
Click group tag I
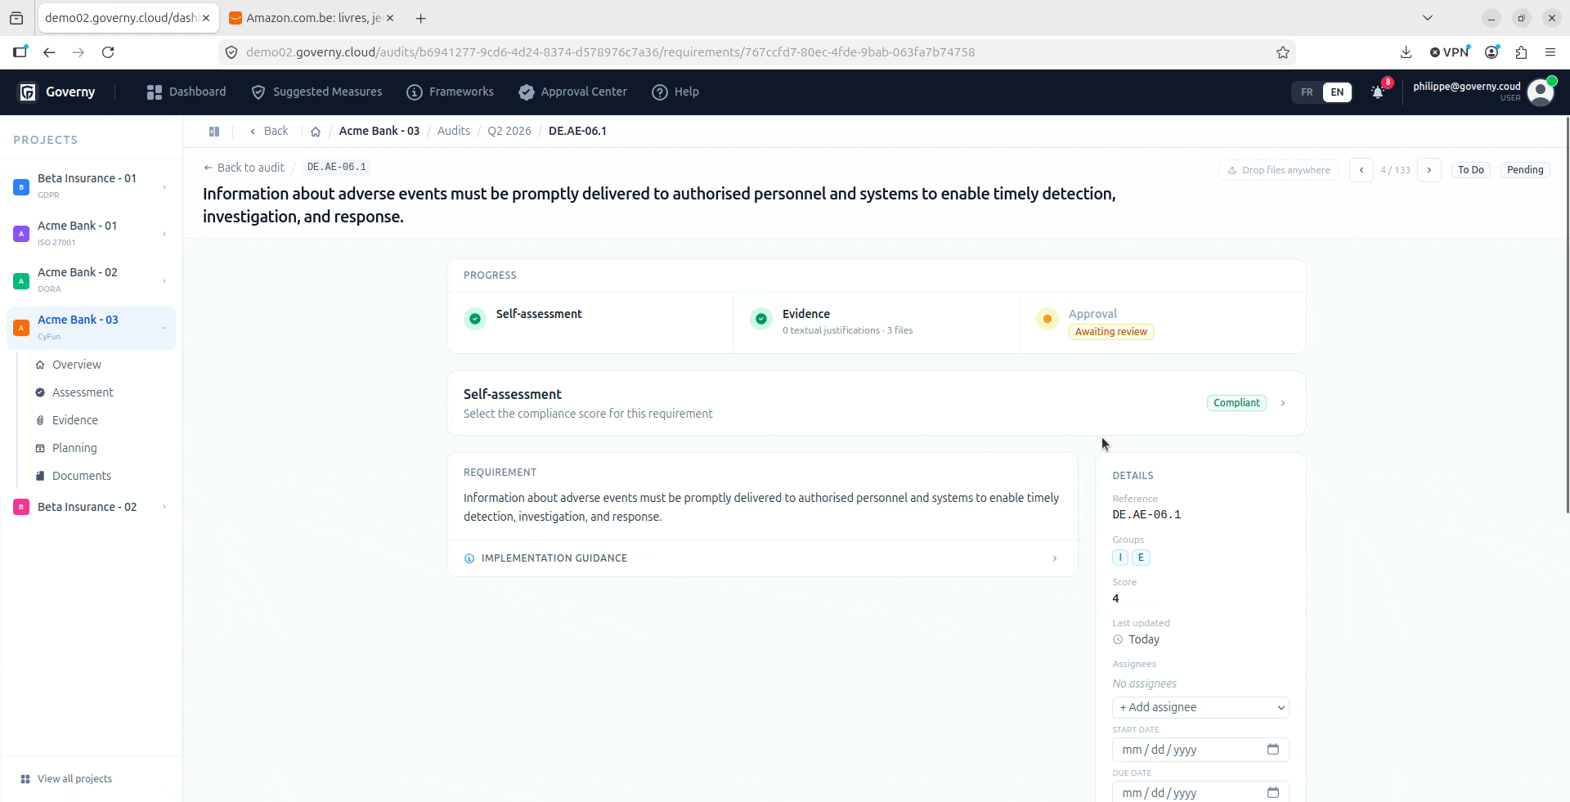1120,558
